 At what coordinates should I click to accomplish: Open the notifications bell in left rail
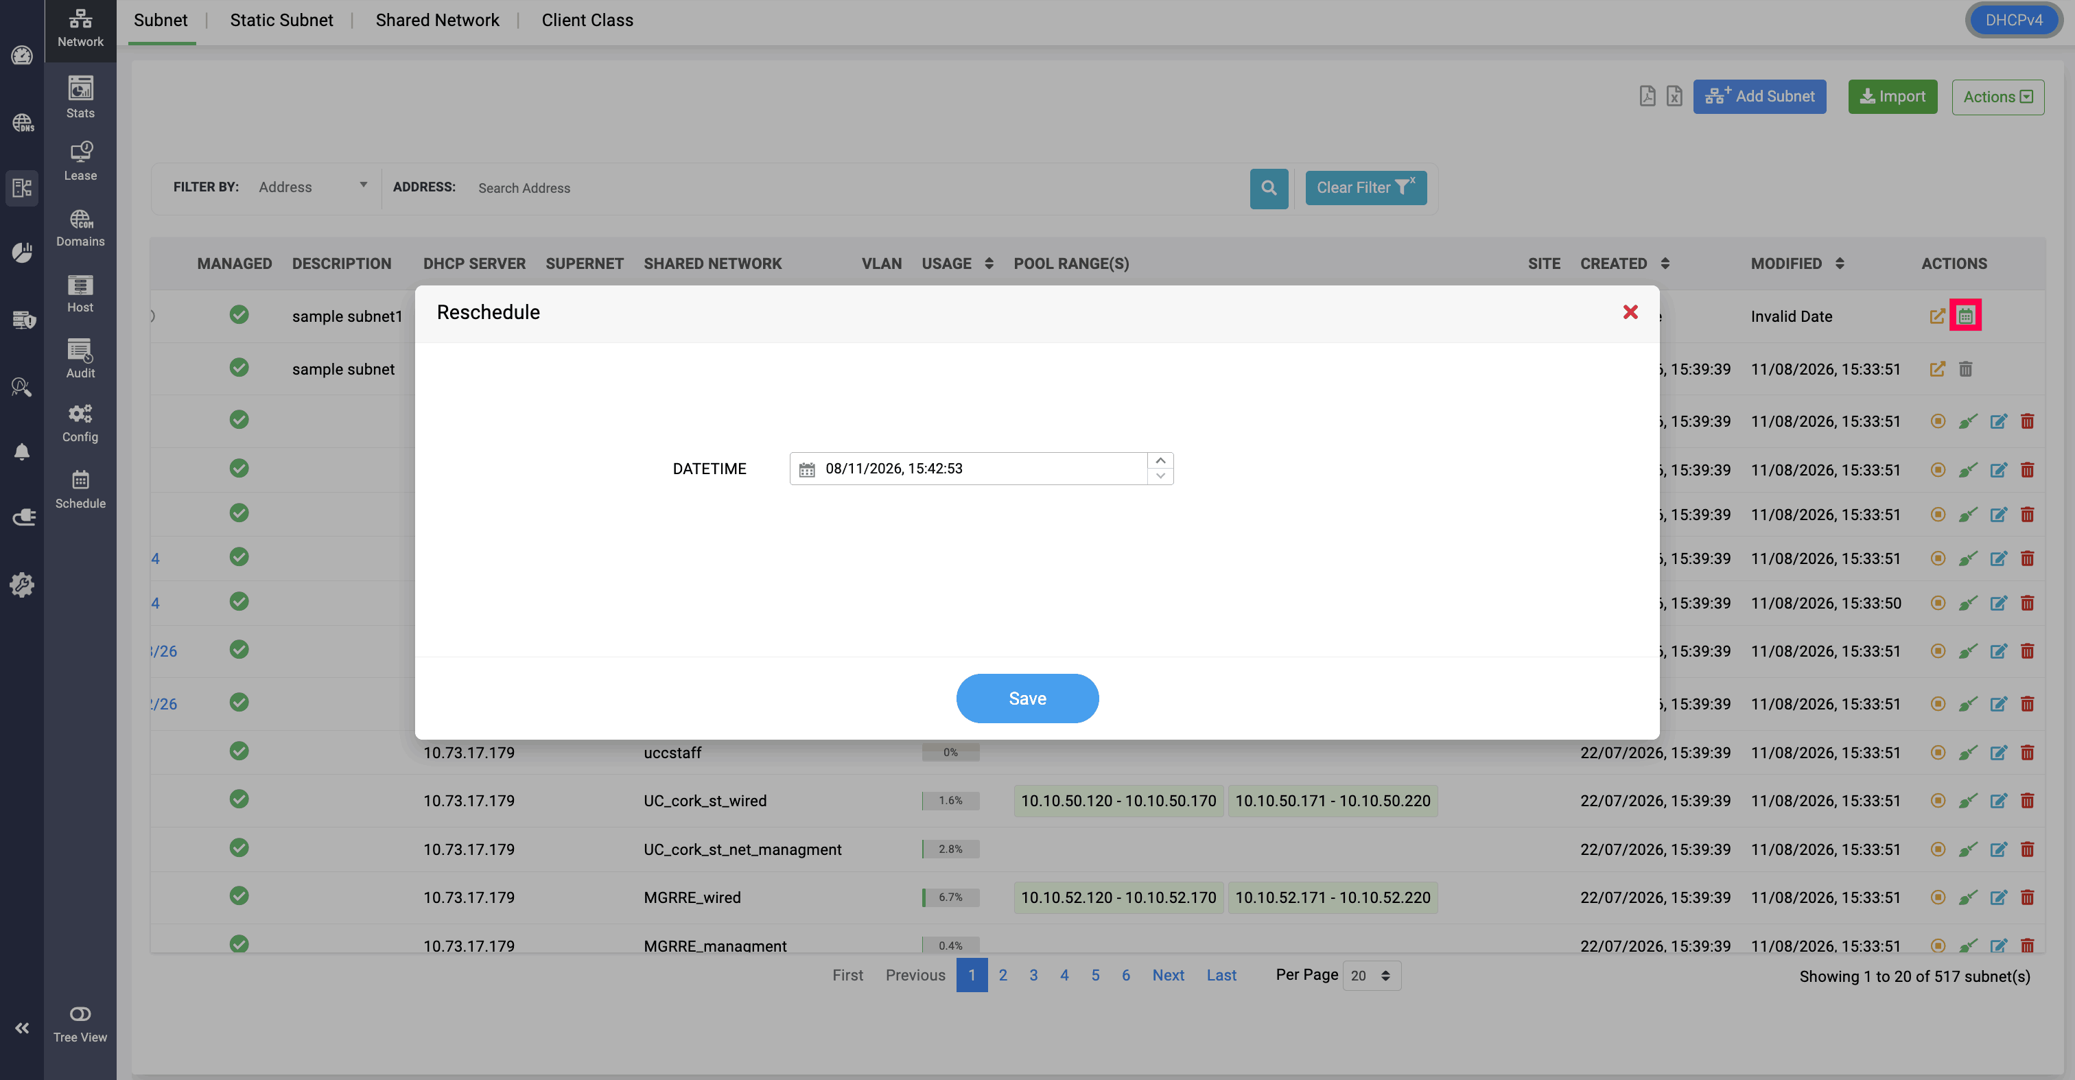(22, 451)
